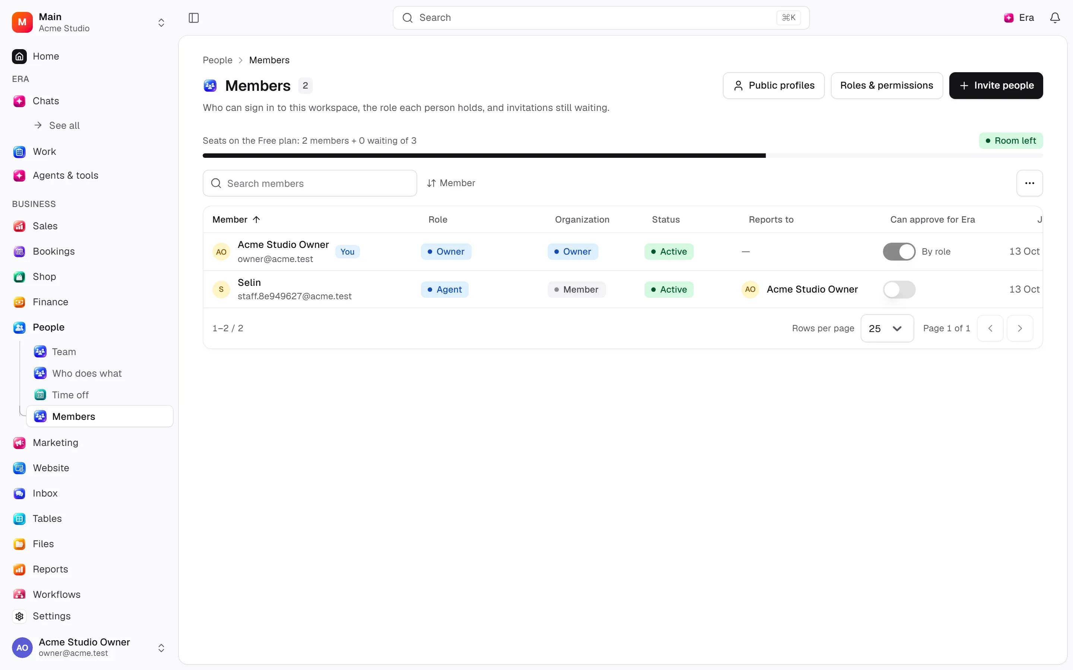Open Tables icon in sidebar
Viewport: 1073px width, 670px height.
(19, 519)
